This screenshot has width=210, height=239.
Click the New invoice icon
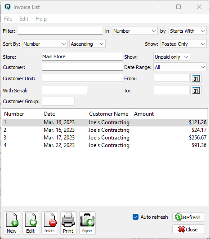[12, 223]
